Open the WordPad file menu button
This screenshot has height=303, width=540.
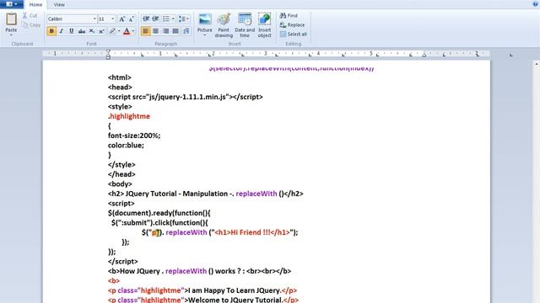pos(11,4)
